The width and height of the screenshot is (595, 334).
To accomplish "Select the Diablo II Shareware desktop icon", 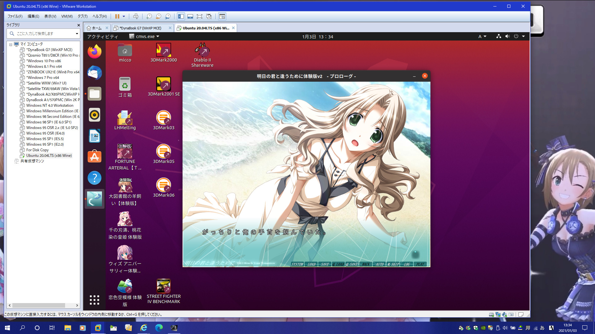I will click(202, 55).
